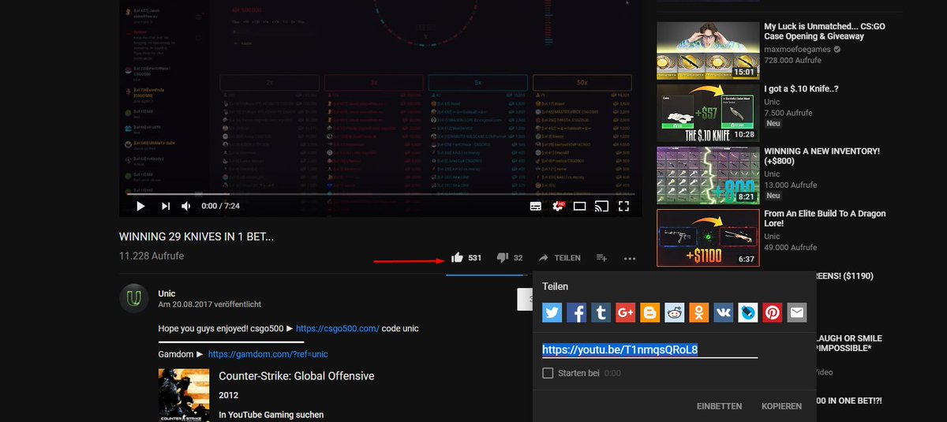The height and width of the screenshot is (422, 947).
Task: Share the video by email icon
Action: 797,313
